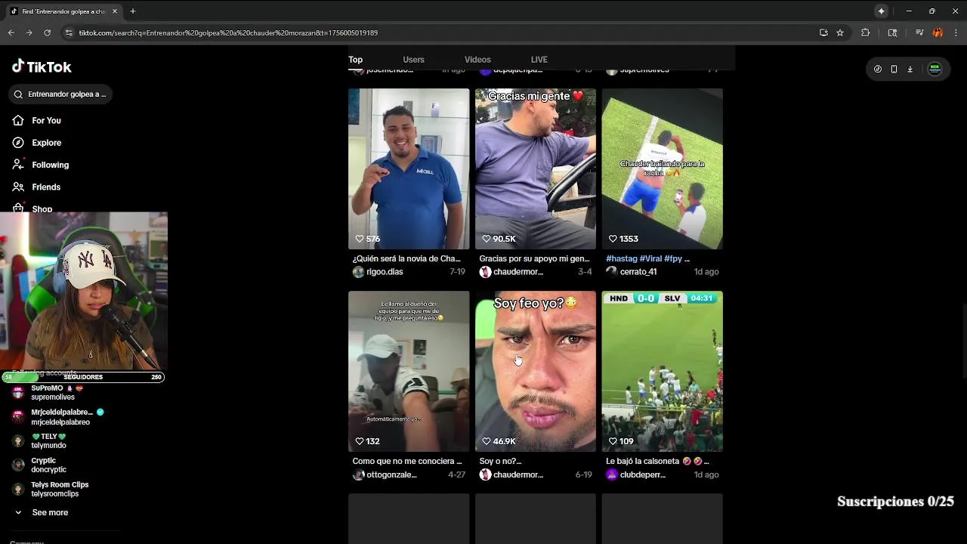
Task: Click the TikTok coins icon in floating toolbar
Action: [878, 69]
